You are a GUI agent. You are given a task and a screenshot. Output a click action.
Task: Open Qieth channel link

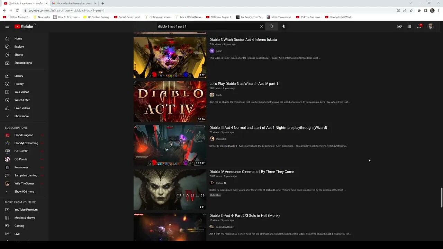pyautogui.click(x=219, y=95)
